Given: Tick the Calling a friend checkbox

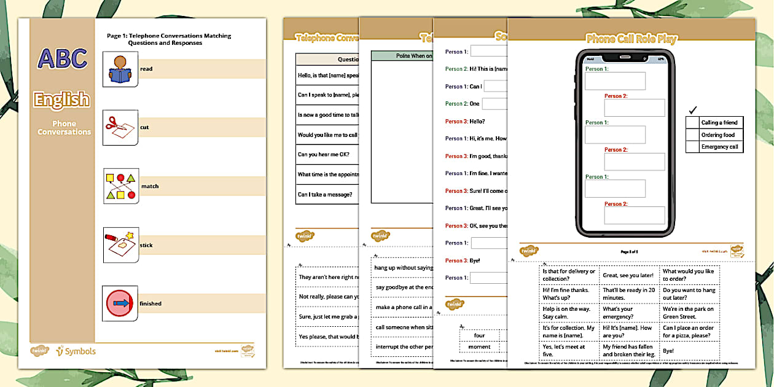Looking at the screenshot, I should (x=693, y=123).
